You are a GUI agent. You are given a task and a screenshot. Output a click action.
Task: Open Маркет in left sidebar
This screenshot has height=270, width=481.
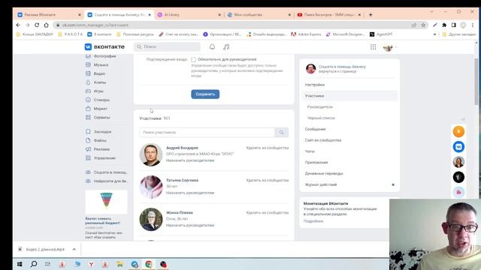(x=96, y=109)
